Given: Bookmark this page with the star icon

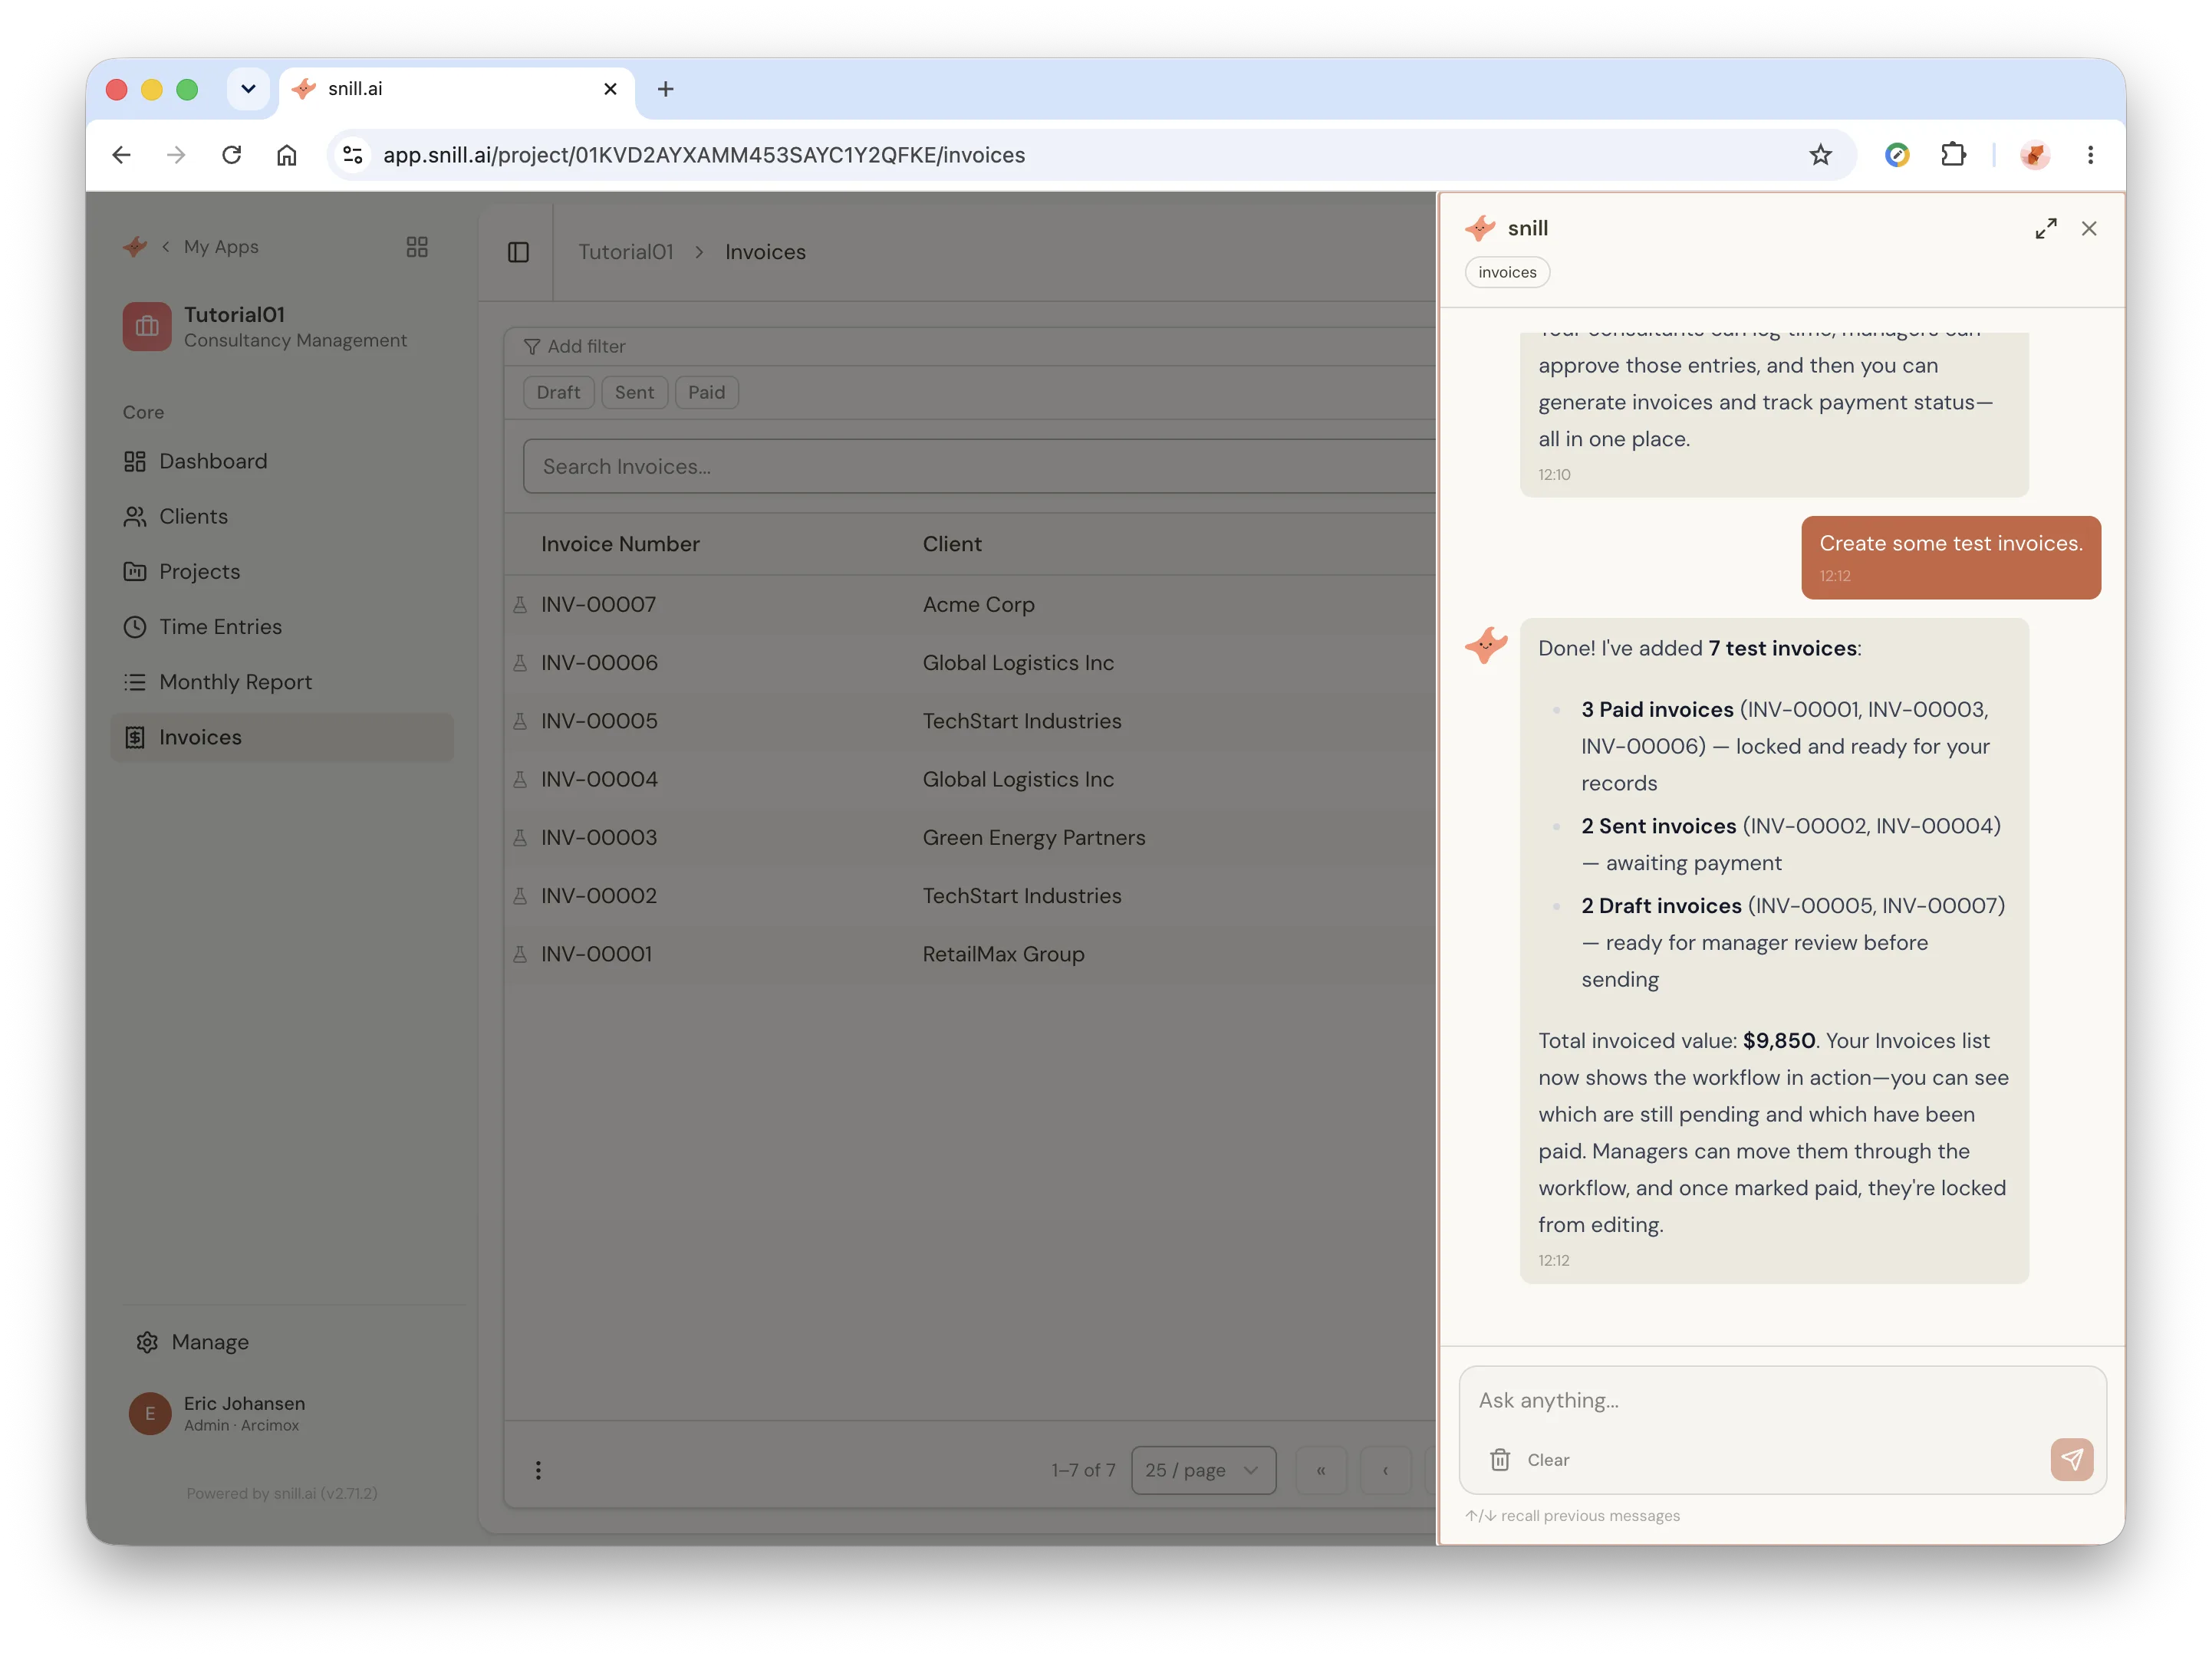Looking at the screenshot, I should click(x=1820, y=155).
